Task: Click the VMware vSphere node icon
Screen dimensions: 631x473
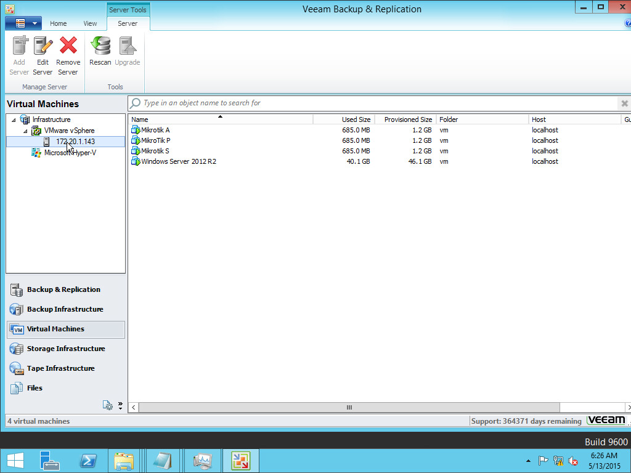Action: [x=36, y=131]
